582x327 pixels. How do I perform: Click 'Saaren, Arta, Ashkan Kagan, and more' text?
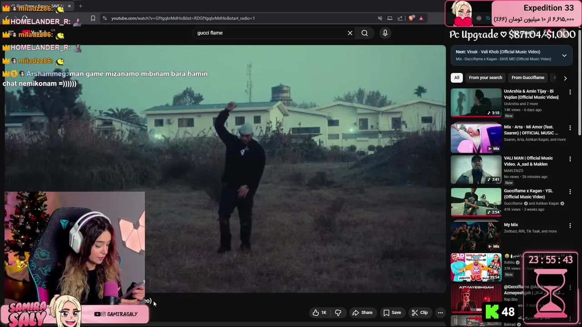535,139
